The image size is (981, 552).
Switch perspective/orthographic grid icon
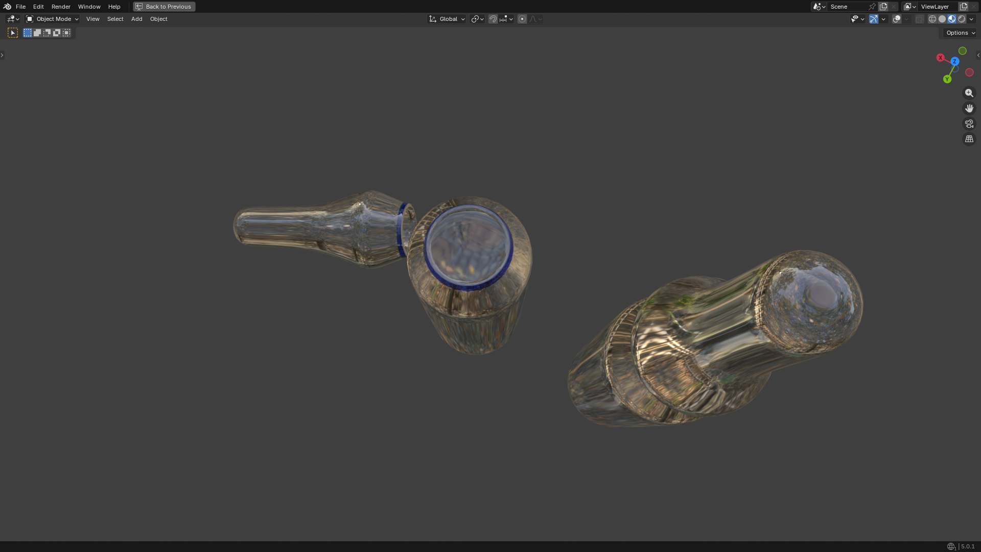tap(969, 139)
